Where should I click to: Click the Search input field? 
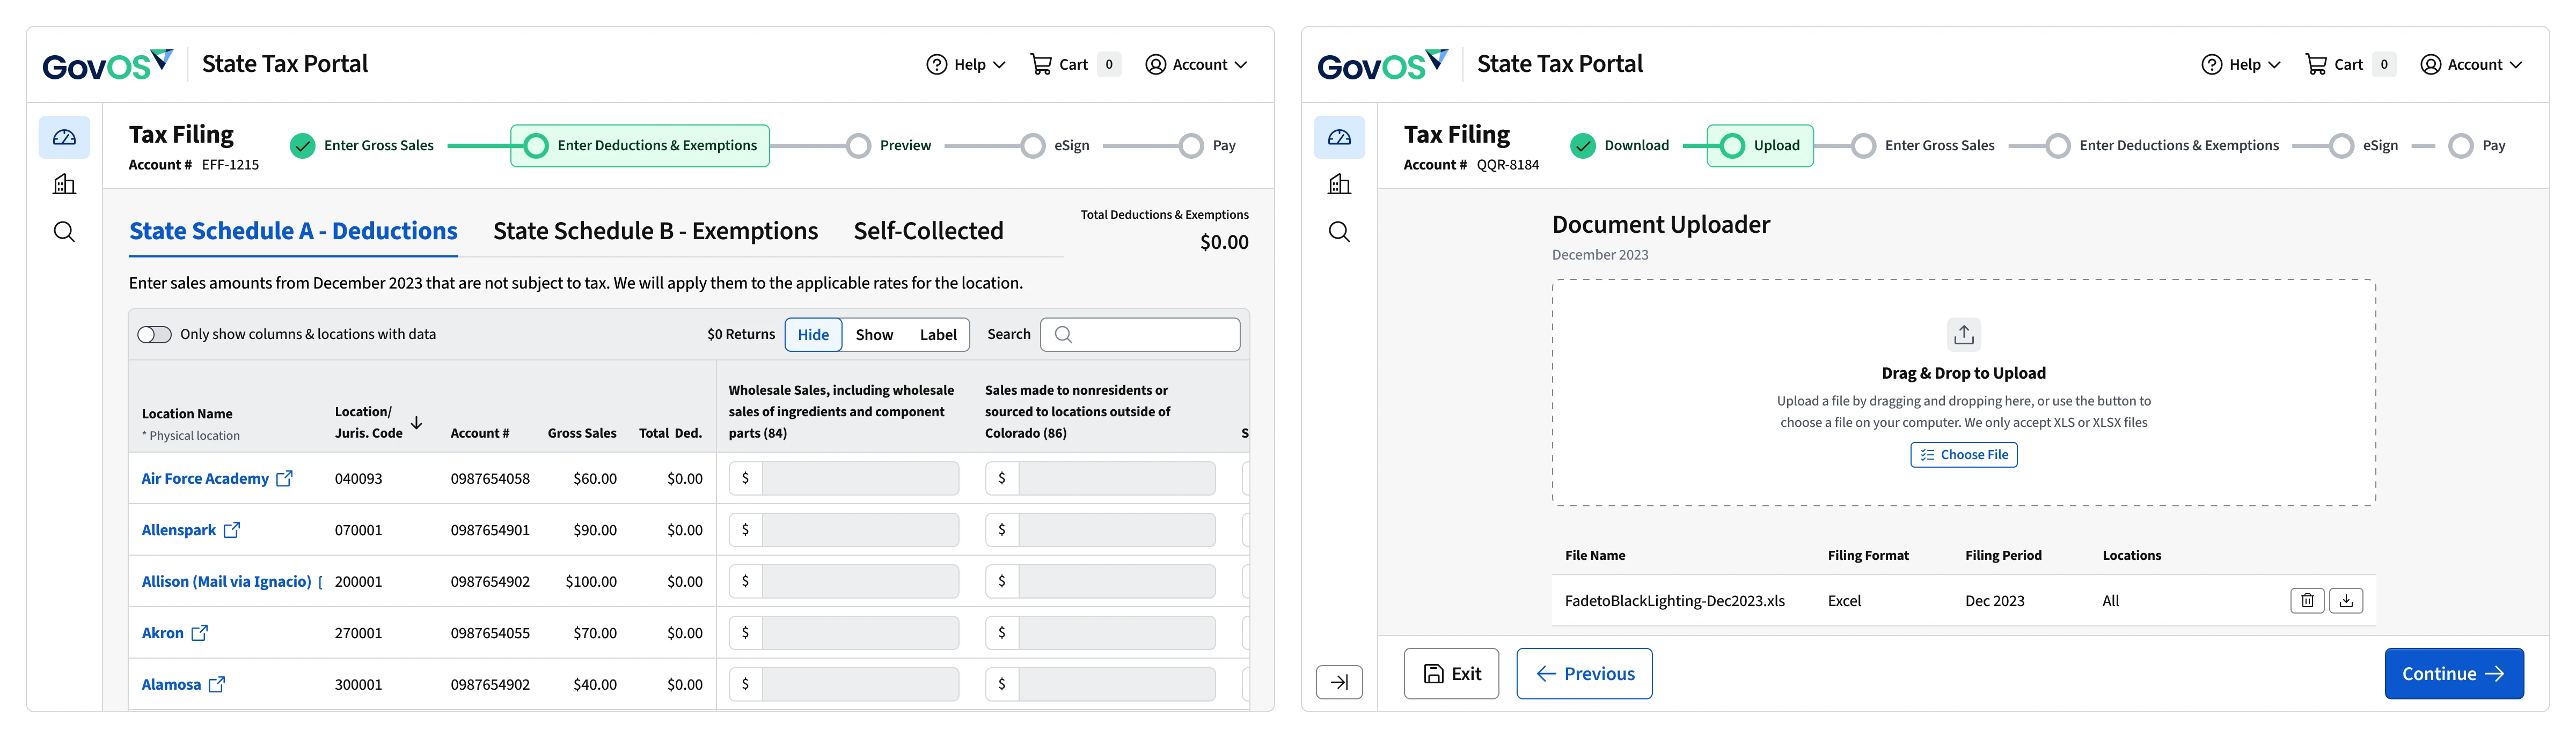(1150, 334)
